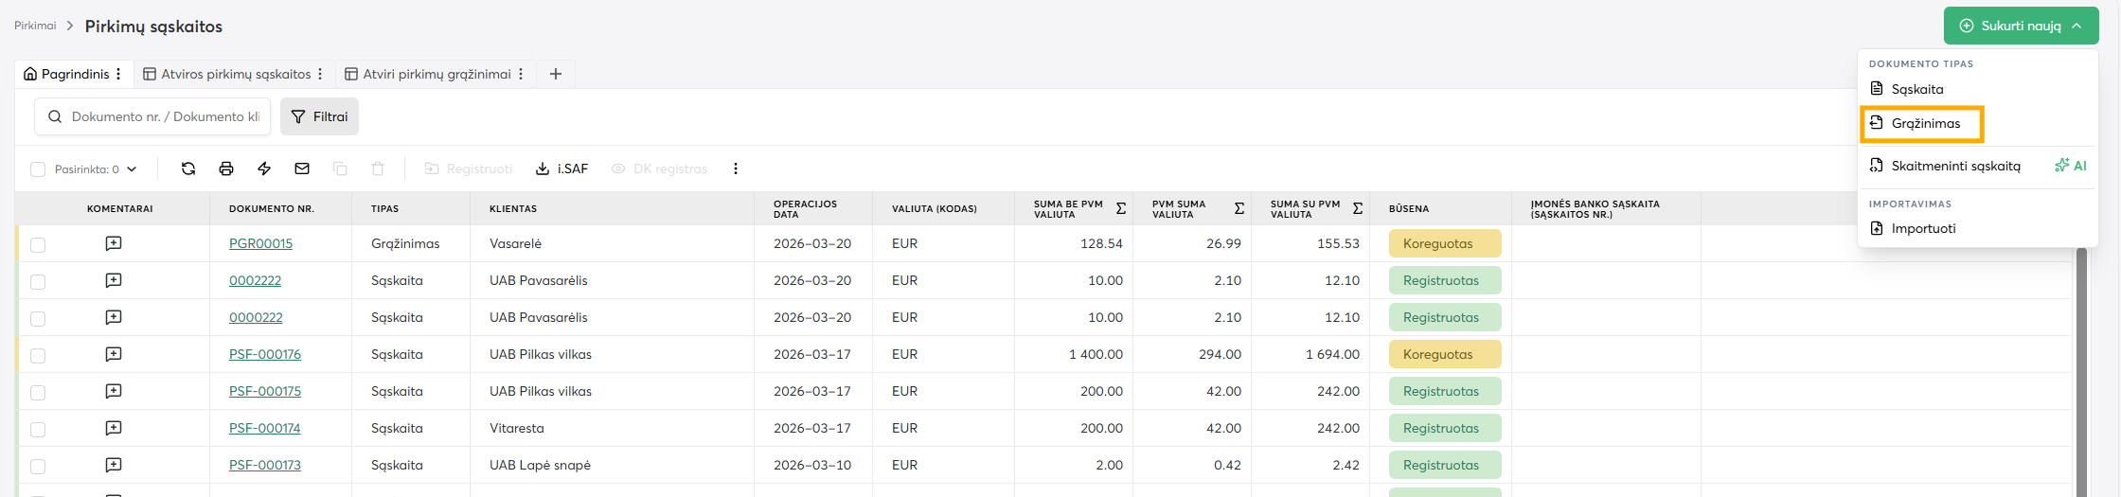Image resolution: width=2121 pixels, height=497 pixels.
Task: Click the refresh icon in the toolbar
Action: point(188,169)
